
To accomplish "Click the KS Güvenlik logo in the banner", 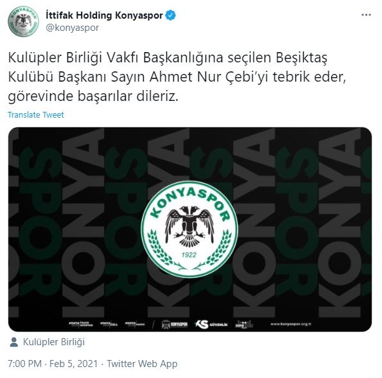I will tap(211, 325).
